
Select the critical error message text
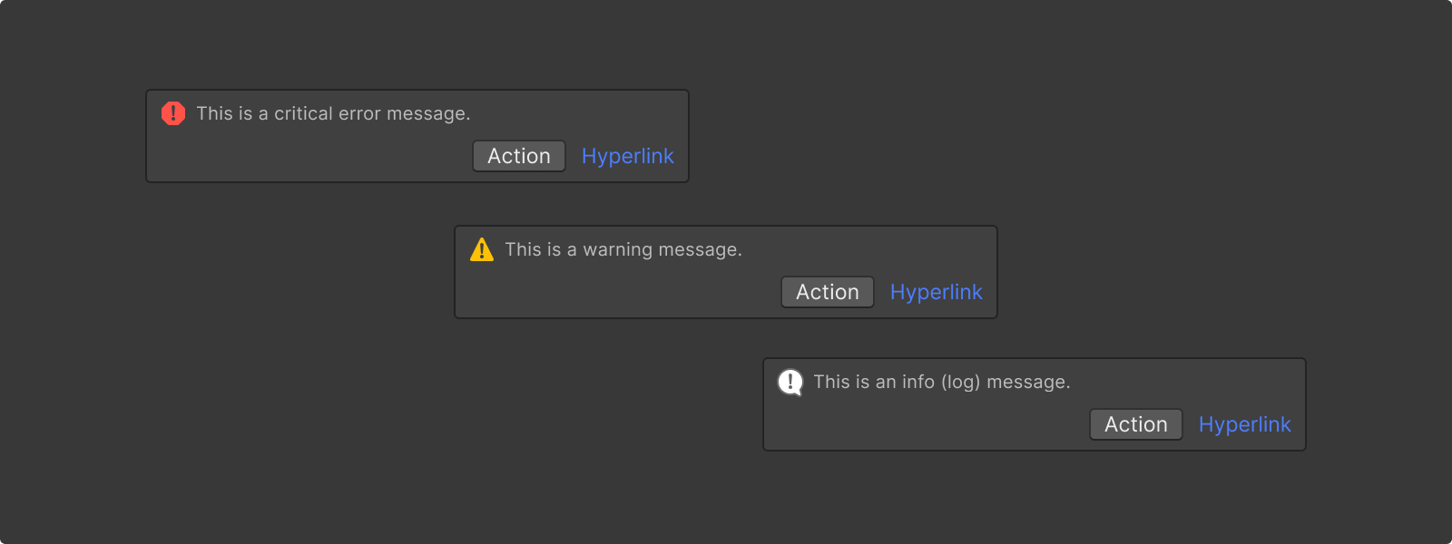(x=333, y=113)
